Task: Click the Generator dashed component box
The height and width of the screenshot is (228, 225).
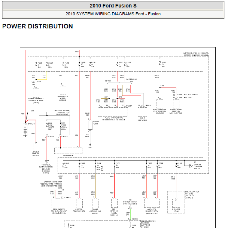Action: (x=68, y=151)
